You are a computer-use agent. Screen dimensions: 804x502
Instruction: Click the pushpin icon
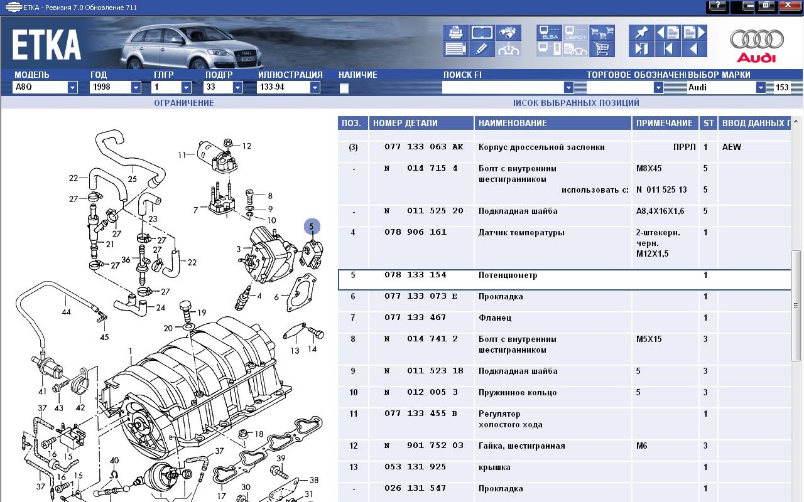(x=641, y=33)
